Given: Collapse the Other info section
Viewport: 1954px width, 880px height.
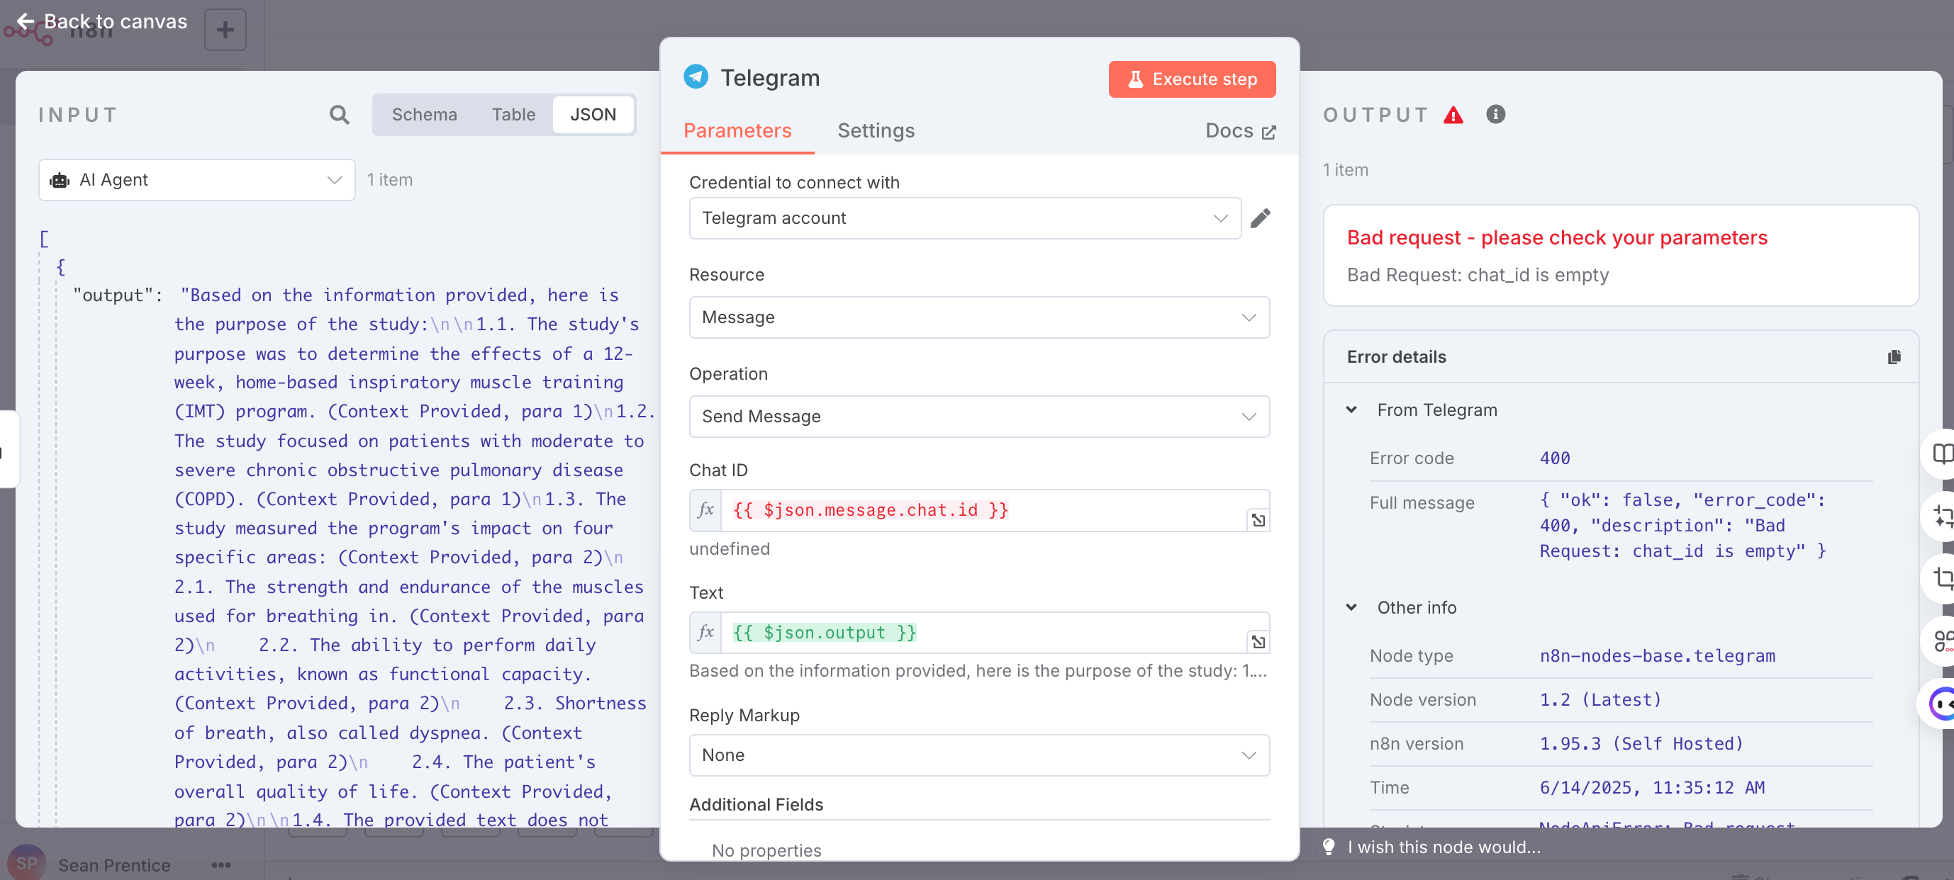Looking at the screenshot, I should 1351,607.
